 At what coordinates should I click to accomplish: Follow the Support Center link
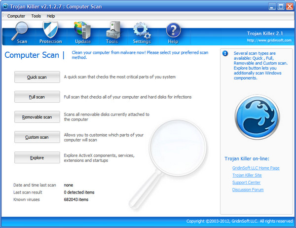tap(246, 183)
